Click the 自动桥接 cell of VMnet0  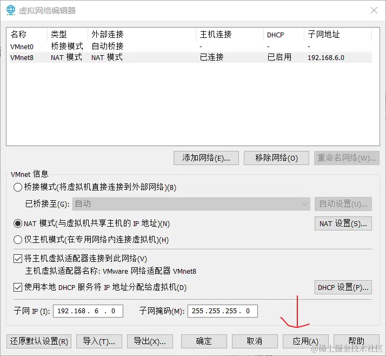[108, 47]
